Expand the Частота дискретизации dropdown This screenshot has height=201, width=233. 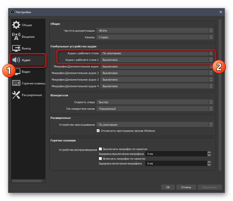point(155,31)
